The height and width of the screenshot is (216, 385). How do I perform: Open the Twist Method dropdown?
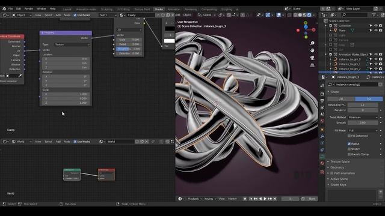[x=363, y=118]
